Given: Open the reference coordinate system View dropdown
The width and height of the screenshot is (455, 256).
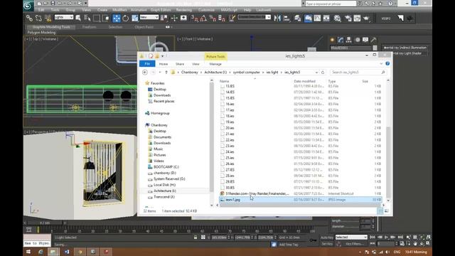Looking at the screenshot, I should (149, 17).
